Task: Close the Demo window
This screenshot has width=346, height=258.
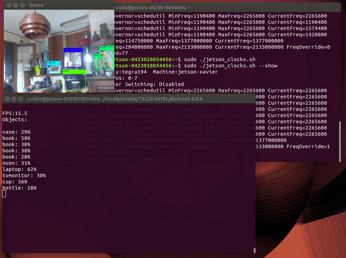Action: [x=9, y=5]
